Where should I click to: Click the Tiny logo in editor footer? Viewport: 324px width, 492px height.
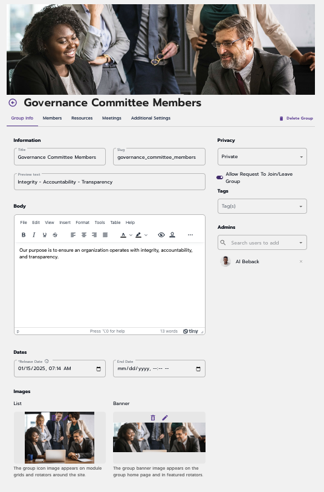(191, 331)
